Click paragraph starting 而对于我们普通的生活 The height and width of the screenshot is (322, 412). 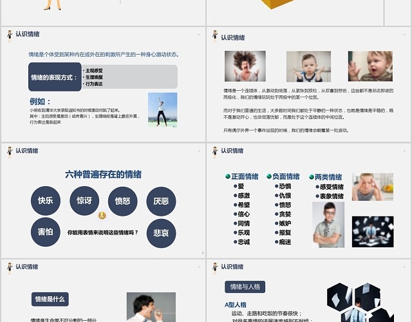(308, 113)
